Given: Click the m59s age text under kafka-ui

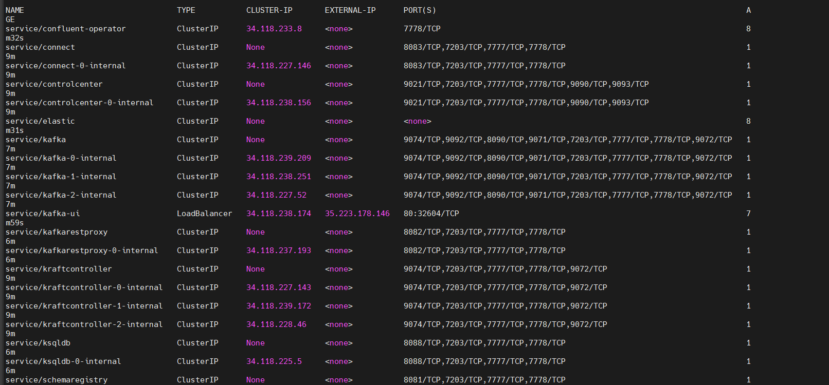Looking at the screenshot, I should (15, 223).
